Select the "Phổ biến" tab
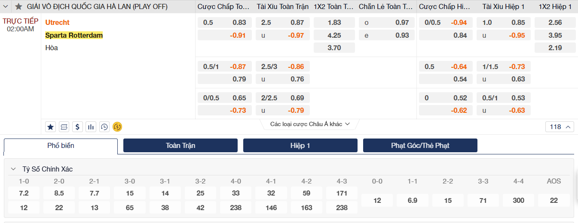578x223 pixels. tap(61, 146)
